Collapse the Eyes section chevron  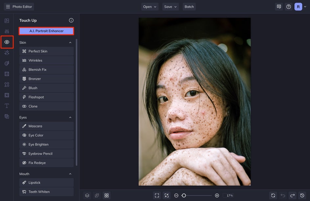pos(70,118)
